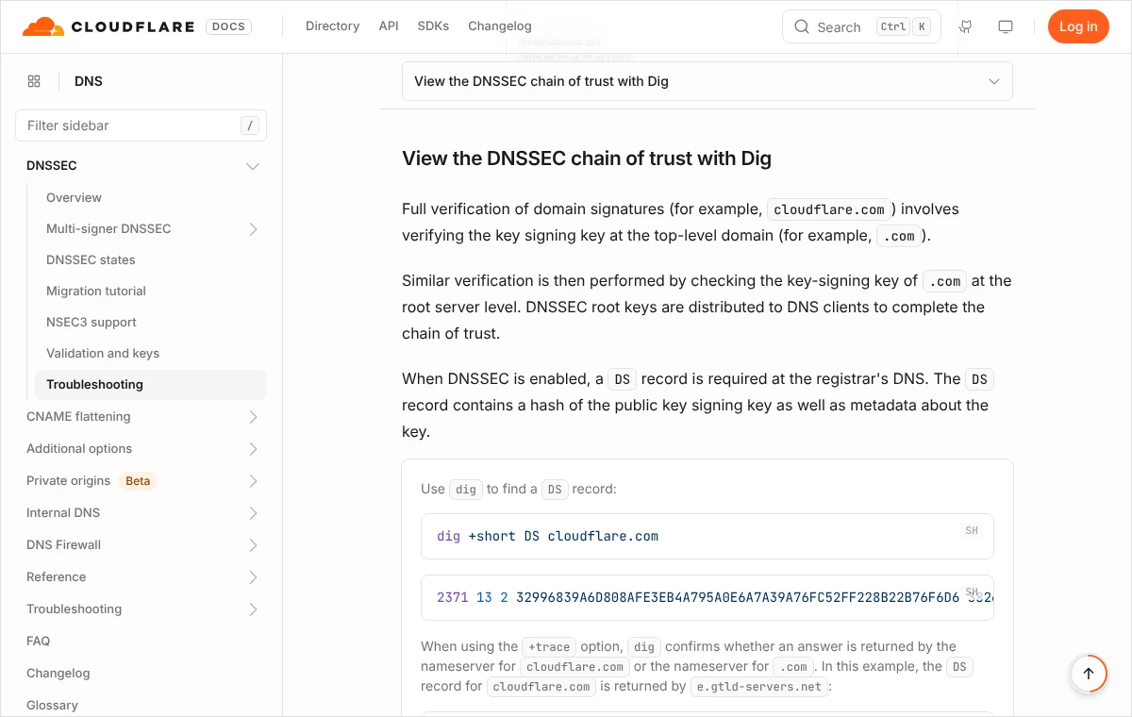Open the API menu item
Viewport: 1132px width, 717px height.
click(389, 26)
